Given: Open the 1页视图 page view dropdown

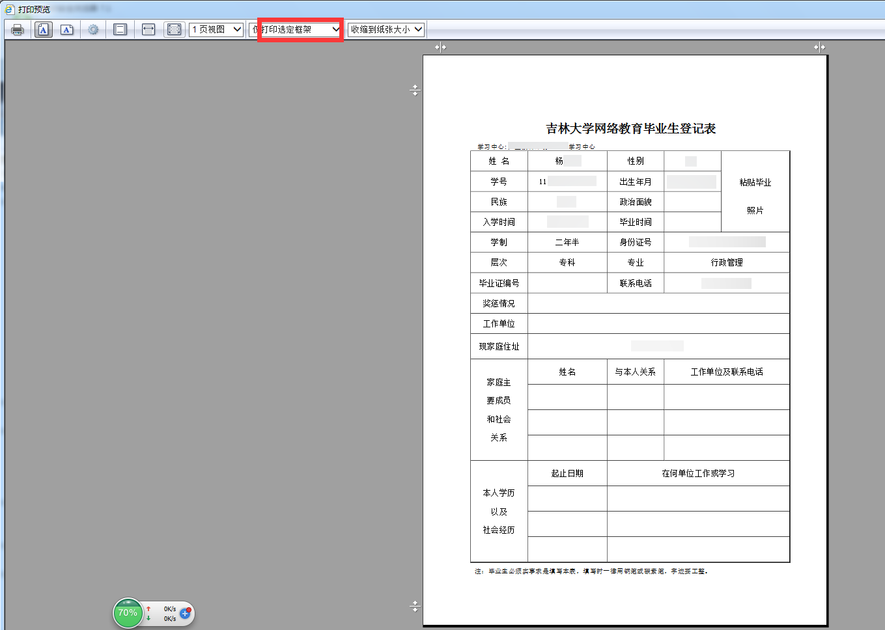Looking at the screenshot, I should click(216, 29).
